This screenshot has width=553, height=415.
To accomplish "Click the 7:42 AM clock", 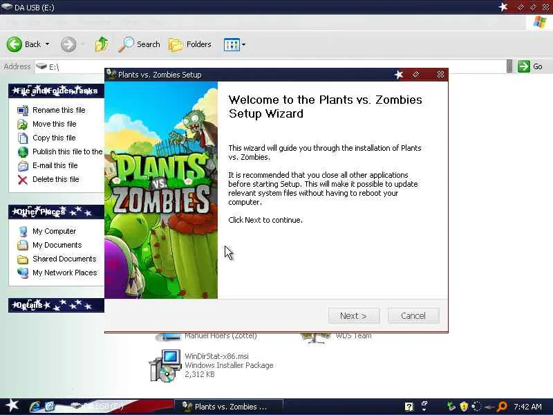I will (x=527, y=407).
